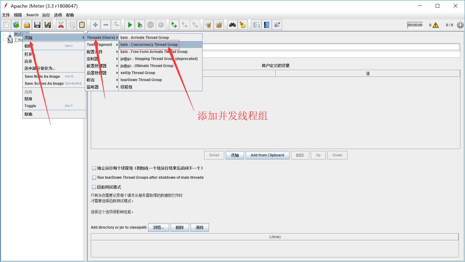Expand the 添加 submenu in context menu
Screen dimensions: 465x262
coord(54,38)
